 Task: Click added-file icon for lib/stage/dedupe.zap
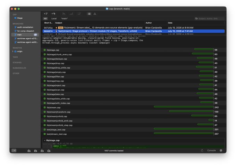tap(44, 59)
